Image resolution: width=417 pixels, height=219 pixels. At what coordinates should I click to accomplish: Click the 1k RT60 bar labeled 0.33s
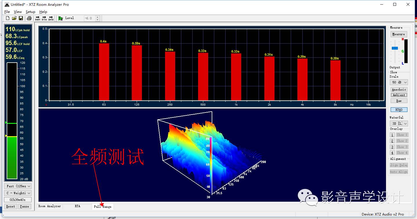[236, 77]
